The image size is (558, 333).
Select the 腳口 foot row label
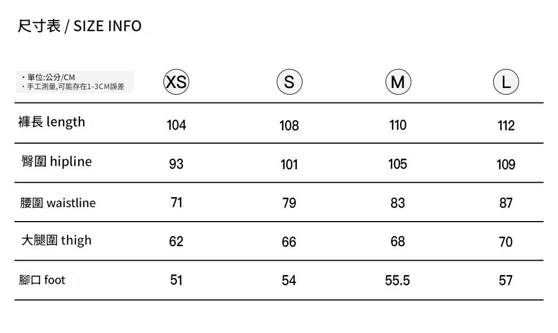pyautogui.click(x=42, y=280)
